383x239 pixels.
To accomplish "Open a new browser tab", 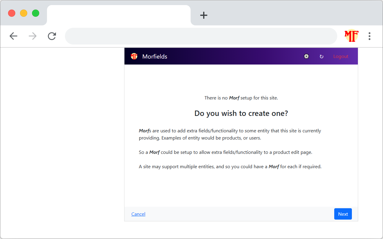I will click(x=204, y=15).
